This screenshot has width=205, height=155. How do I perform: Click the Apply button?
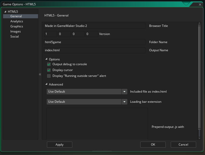59,145
